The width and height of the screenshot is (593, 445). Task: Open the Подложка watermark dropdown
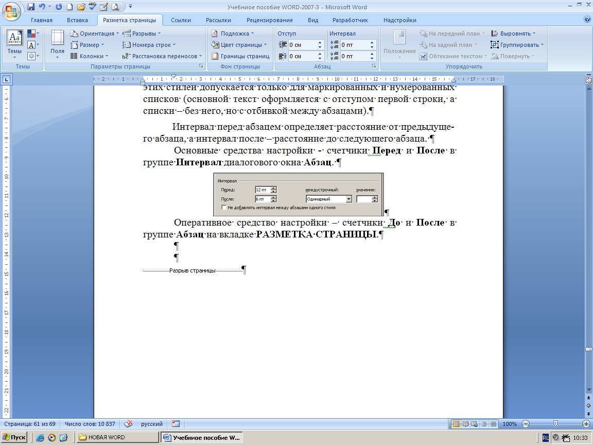(x=232, y=33)
